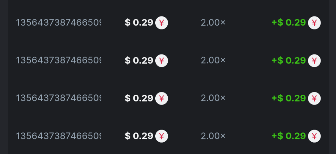Click the yen icon beside second row's green payout
The height and width of the screenshot is (154, 336).
314,61
